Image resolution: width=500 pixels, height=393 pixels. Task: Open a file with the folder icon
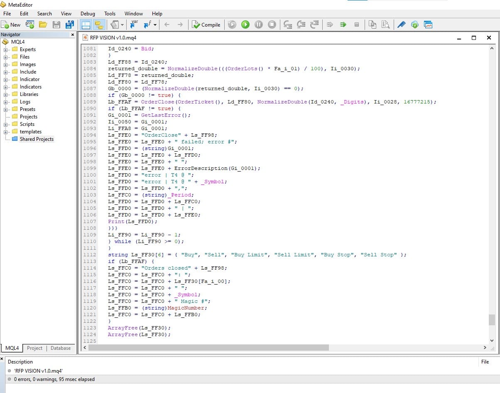pyautogui.click(x=43, y=25)
